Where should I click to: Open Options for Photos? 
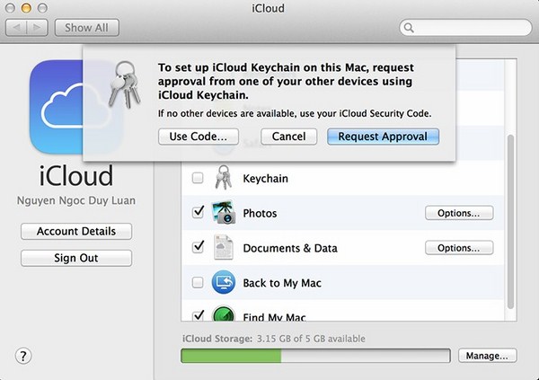click(x=458, y=213)
